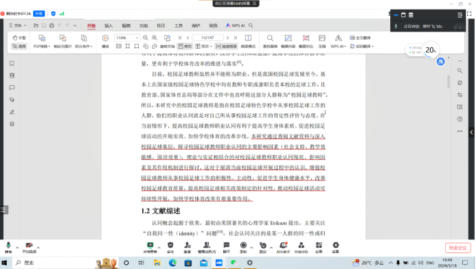Screen dimensions: 476x269
Task: Click 录制 record button
Action: (x=243, y=248)
